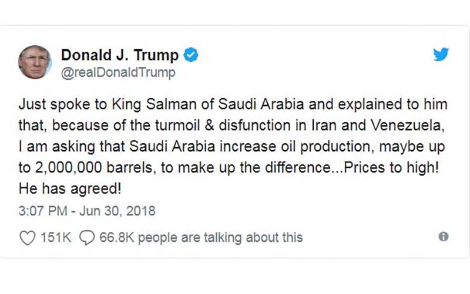Open the tweet info icon
This screenshot has width=470, height=294.
(444, 236)
